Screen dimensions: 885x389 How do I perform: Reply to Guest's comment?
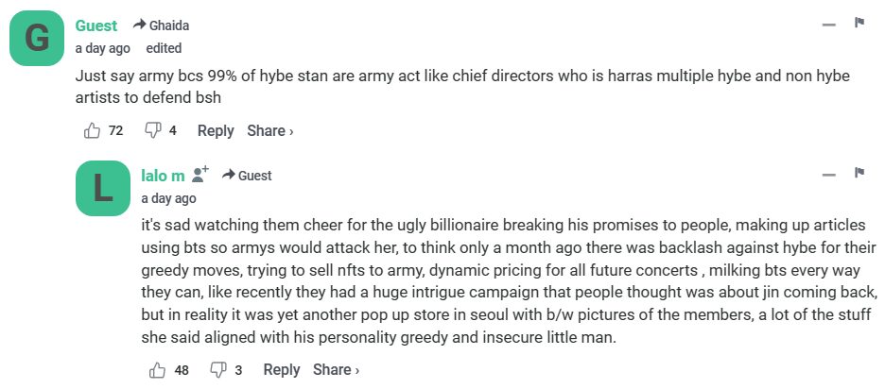[216, 131]
